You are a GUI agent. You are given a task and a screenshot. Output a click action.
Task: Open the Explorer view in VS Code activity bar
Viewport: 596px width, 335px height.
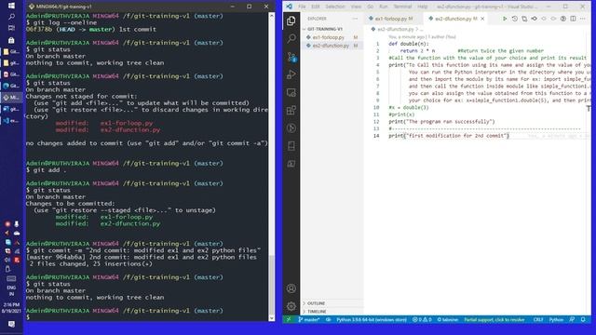coord(291,20)
